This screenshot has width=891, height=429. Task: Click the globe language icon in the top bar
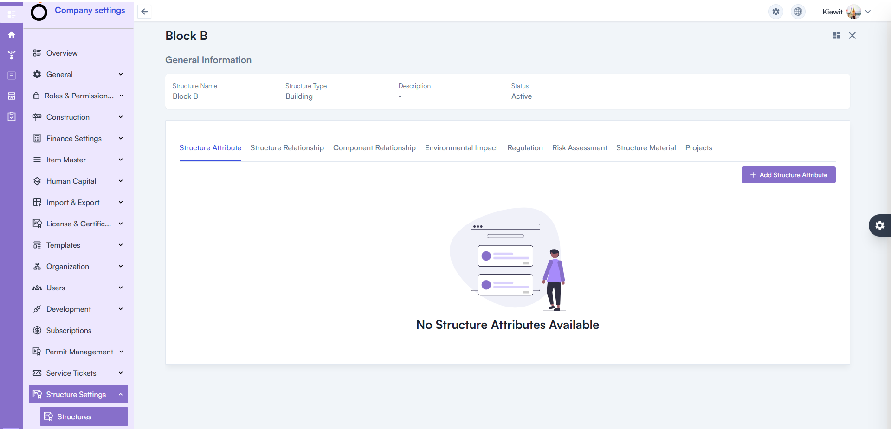click(x=798, y=12)
